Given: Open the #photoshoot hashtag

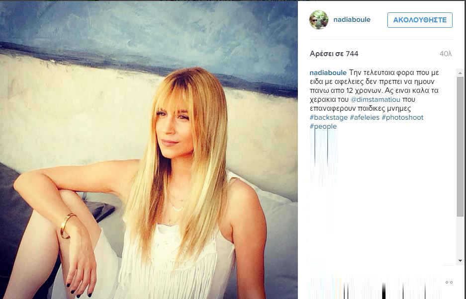Looking at the screenshot, I should click(x=402, y=117).
